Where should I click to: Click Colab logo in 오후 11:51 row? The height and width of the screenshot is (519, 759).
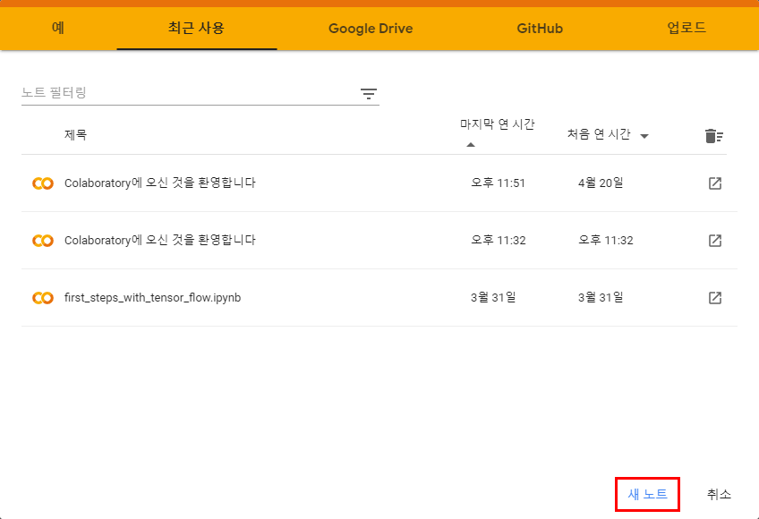(x=43, y=183)
